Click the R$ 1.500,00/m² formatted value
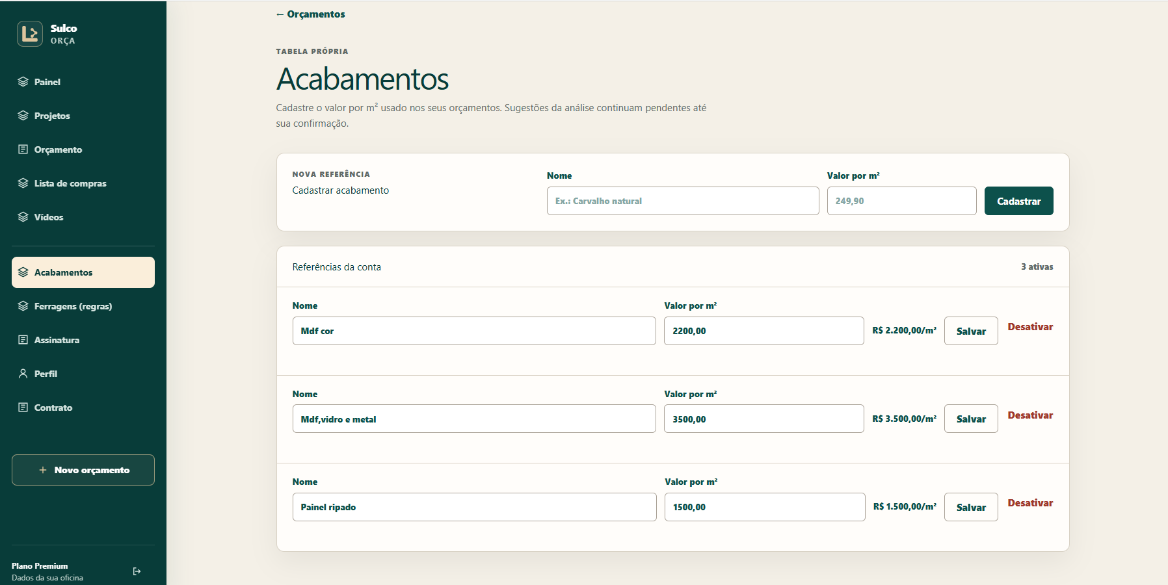The width and height of the screenshot is (1168, 585). 905,507
